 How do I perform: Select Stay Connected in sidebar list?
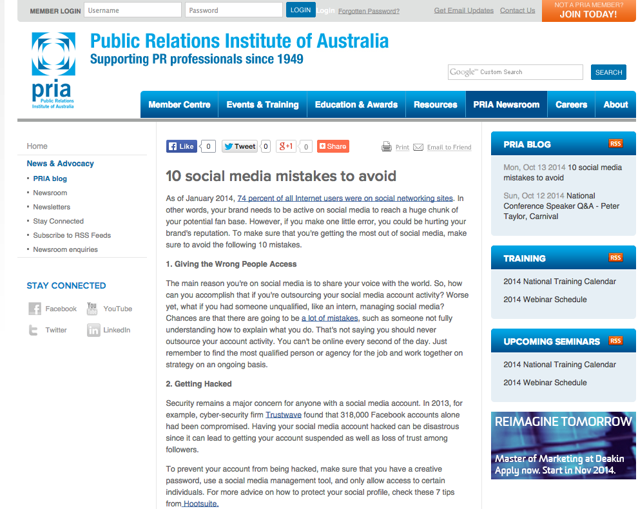point(58,222)
